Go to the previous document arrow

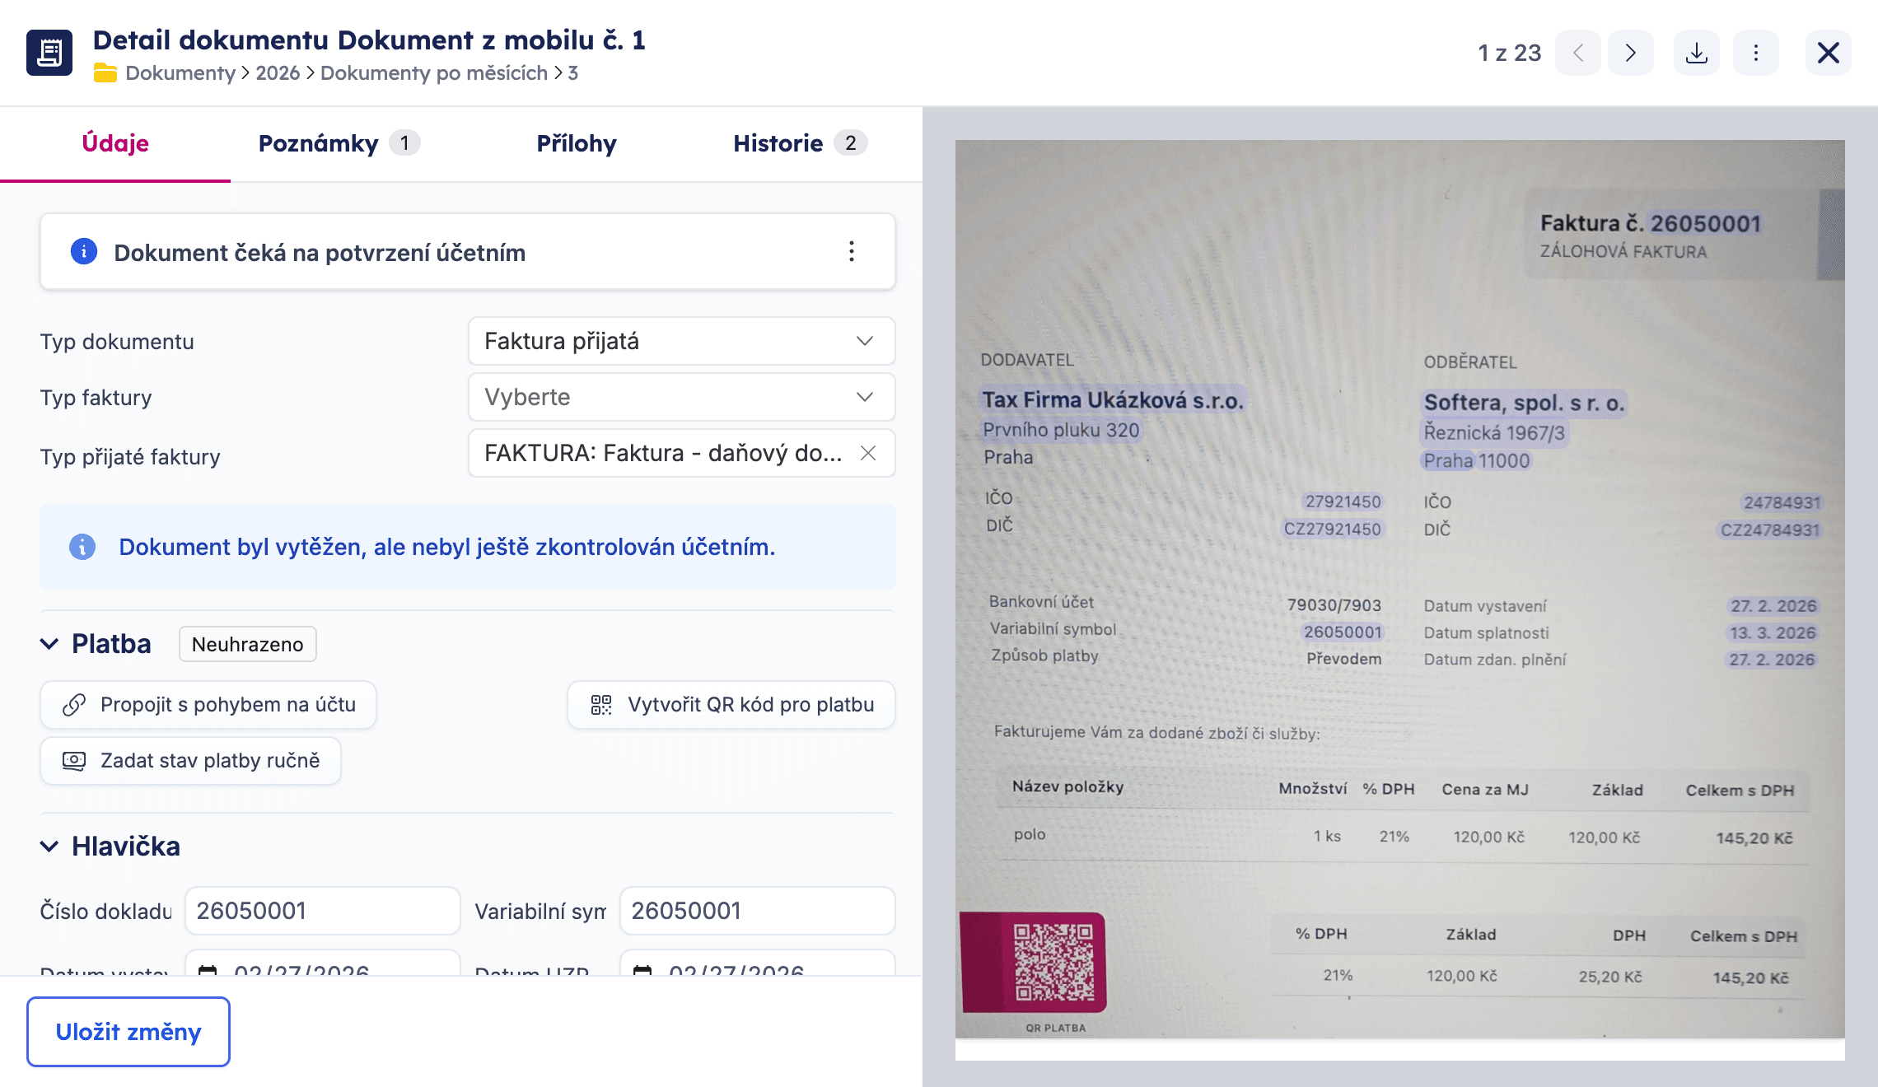click(1577, 54)
